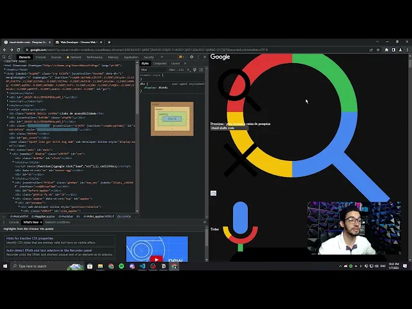Switch to the DevTools Console panel tab

pos(41,57)
